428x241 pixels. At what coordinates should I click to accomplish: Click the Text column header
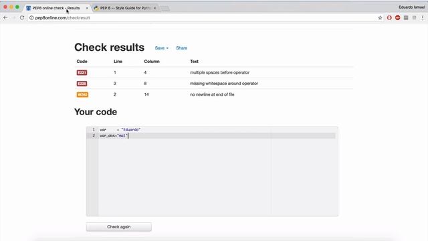point(194,62)
